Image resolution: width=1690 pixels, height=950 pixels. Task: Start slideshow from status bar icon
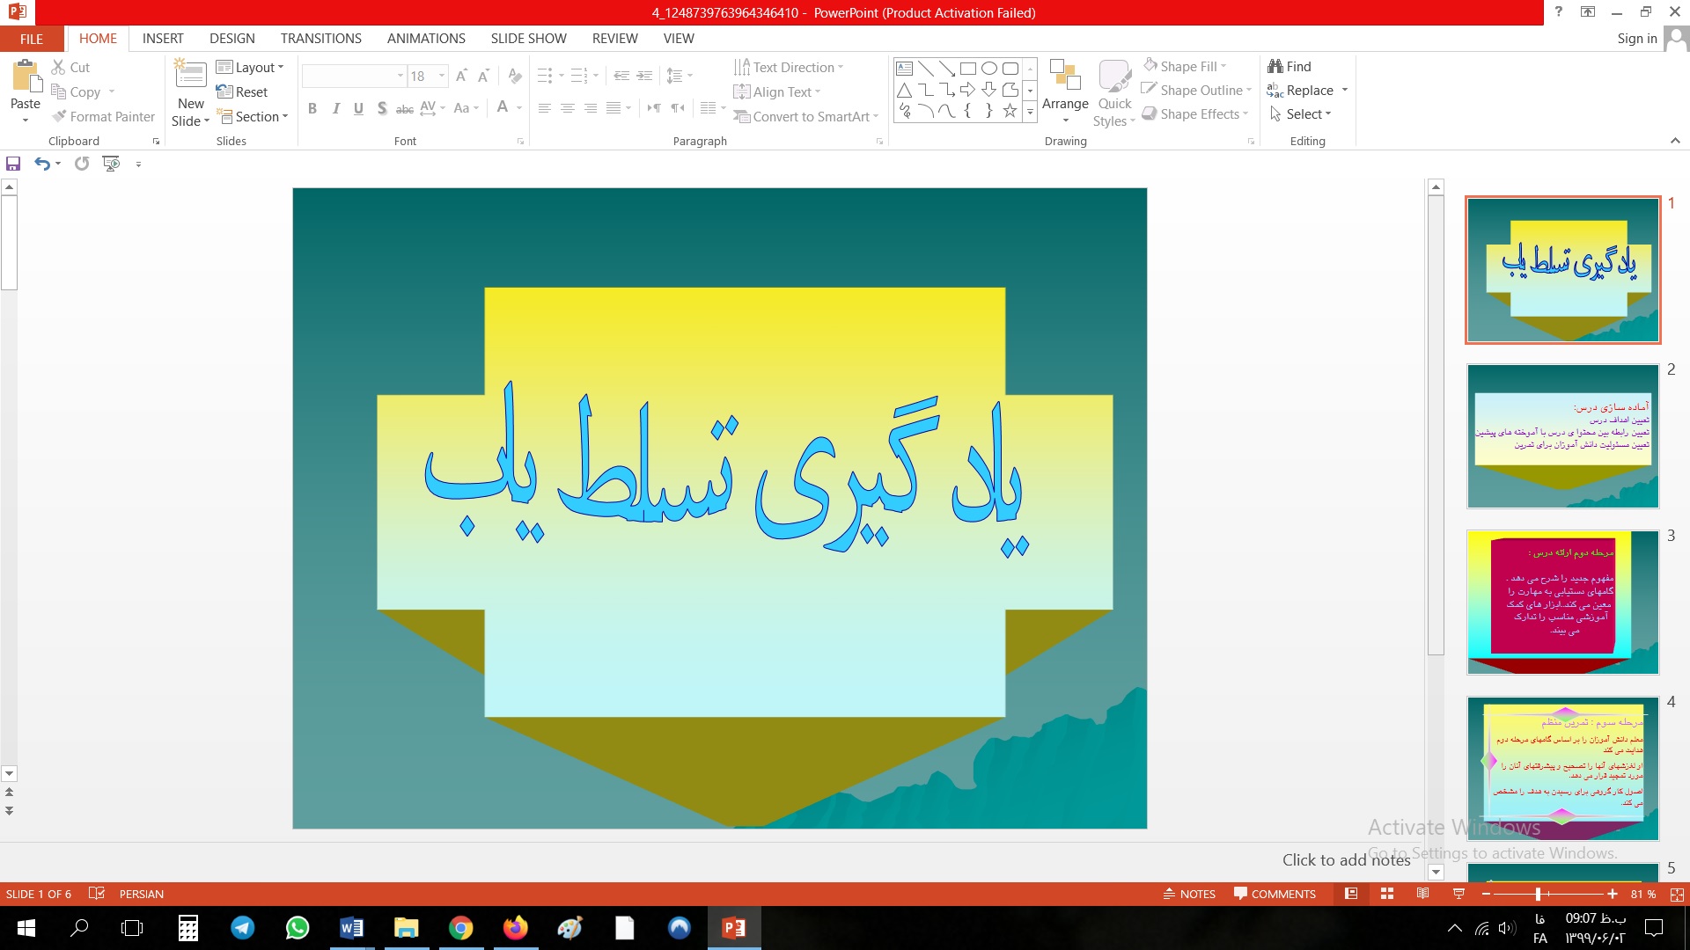(1459, 894)
